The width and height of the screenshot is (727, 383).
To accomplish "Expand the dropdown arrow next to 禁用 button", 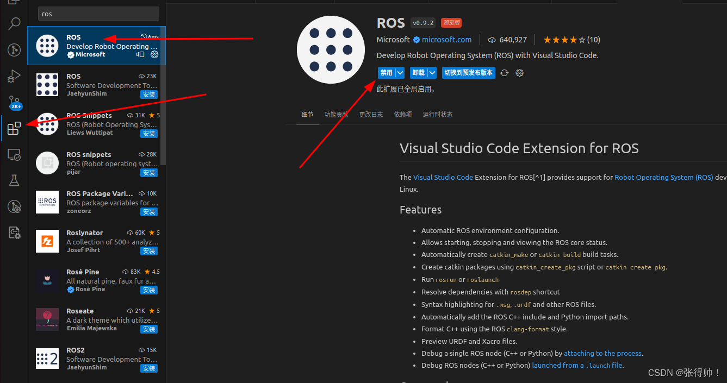I will [x=400, y=72].
